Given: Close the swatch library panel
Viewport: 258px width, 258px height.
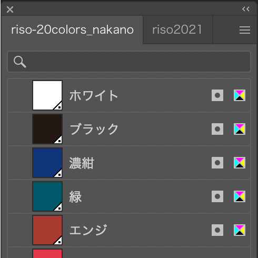Looking at the screenshot, I should [10, 9].
